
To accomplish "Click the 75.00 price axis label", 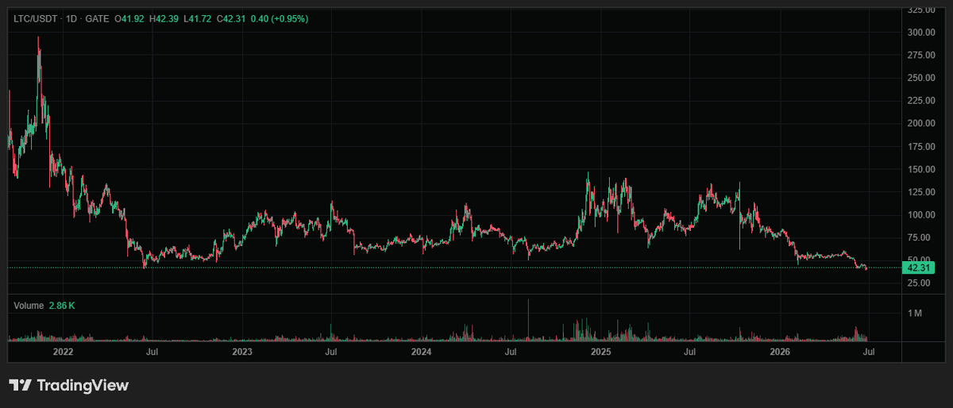I will [920, 238].
